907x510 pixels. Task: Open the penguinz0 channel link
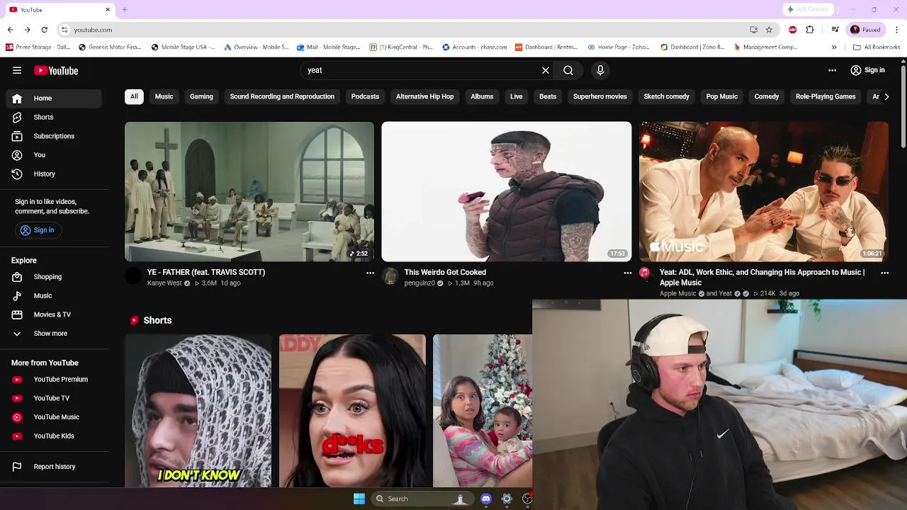pos(419,283)
